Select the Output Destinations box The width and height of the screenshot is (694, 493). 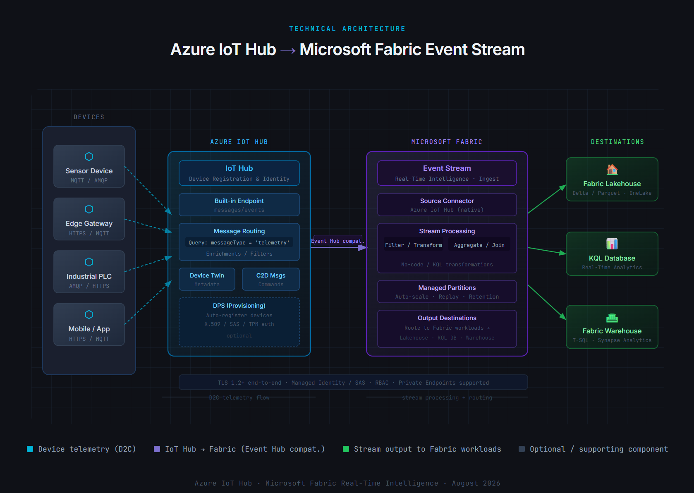[447, 329]
